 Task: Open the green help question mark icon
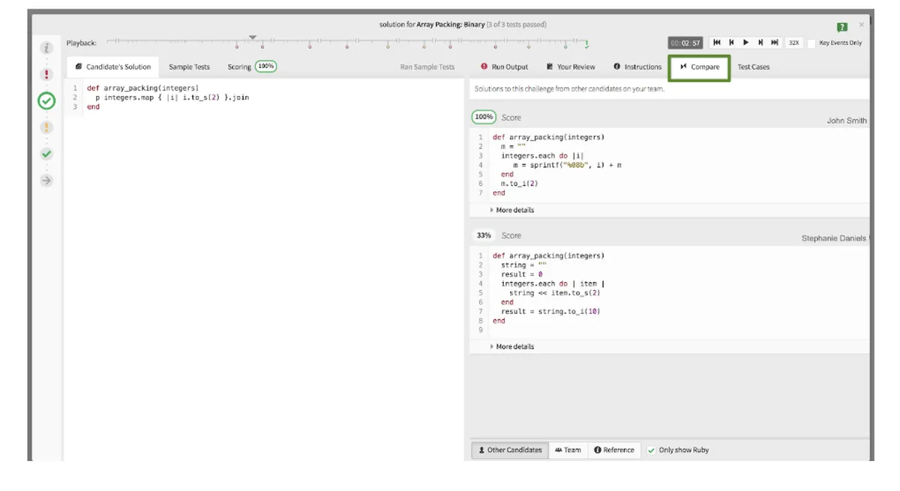click(x=842, y=27)
